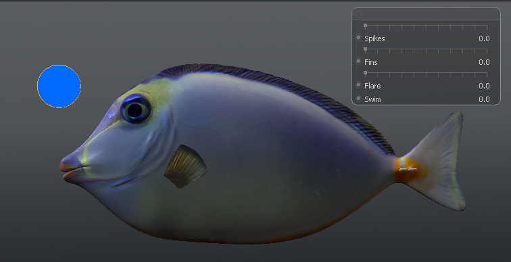Select the fish's pectoral side fin
511x262 pixels.
[185, 166]
